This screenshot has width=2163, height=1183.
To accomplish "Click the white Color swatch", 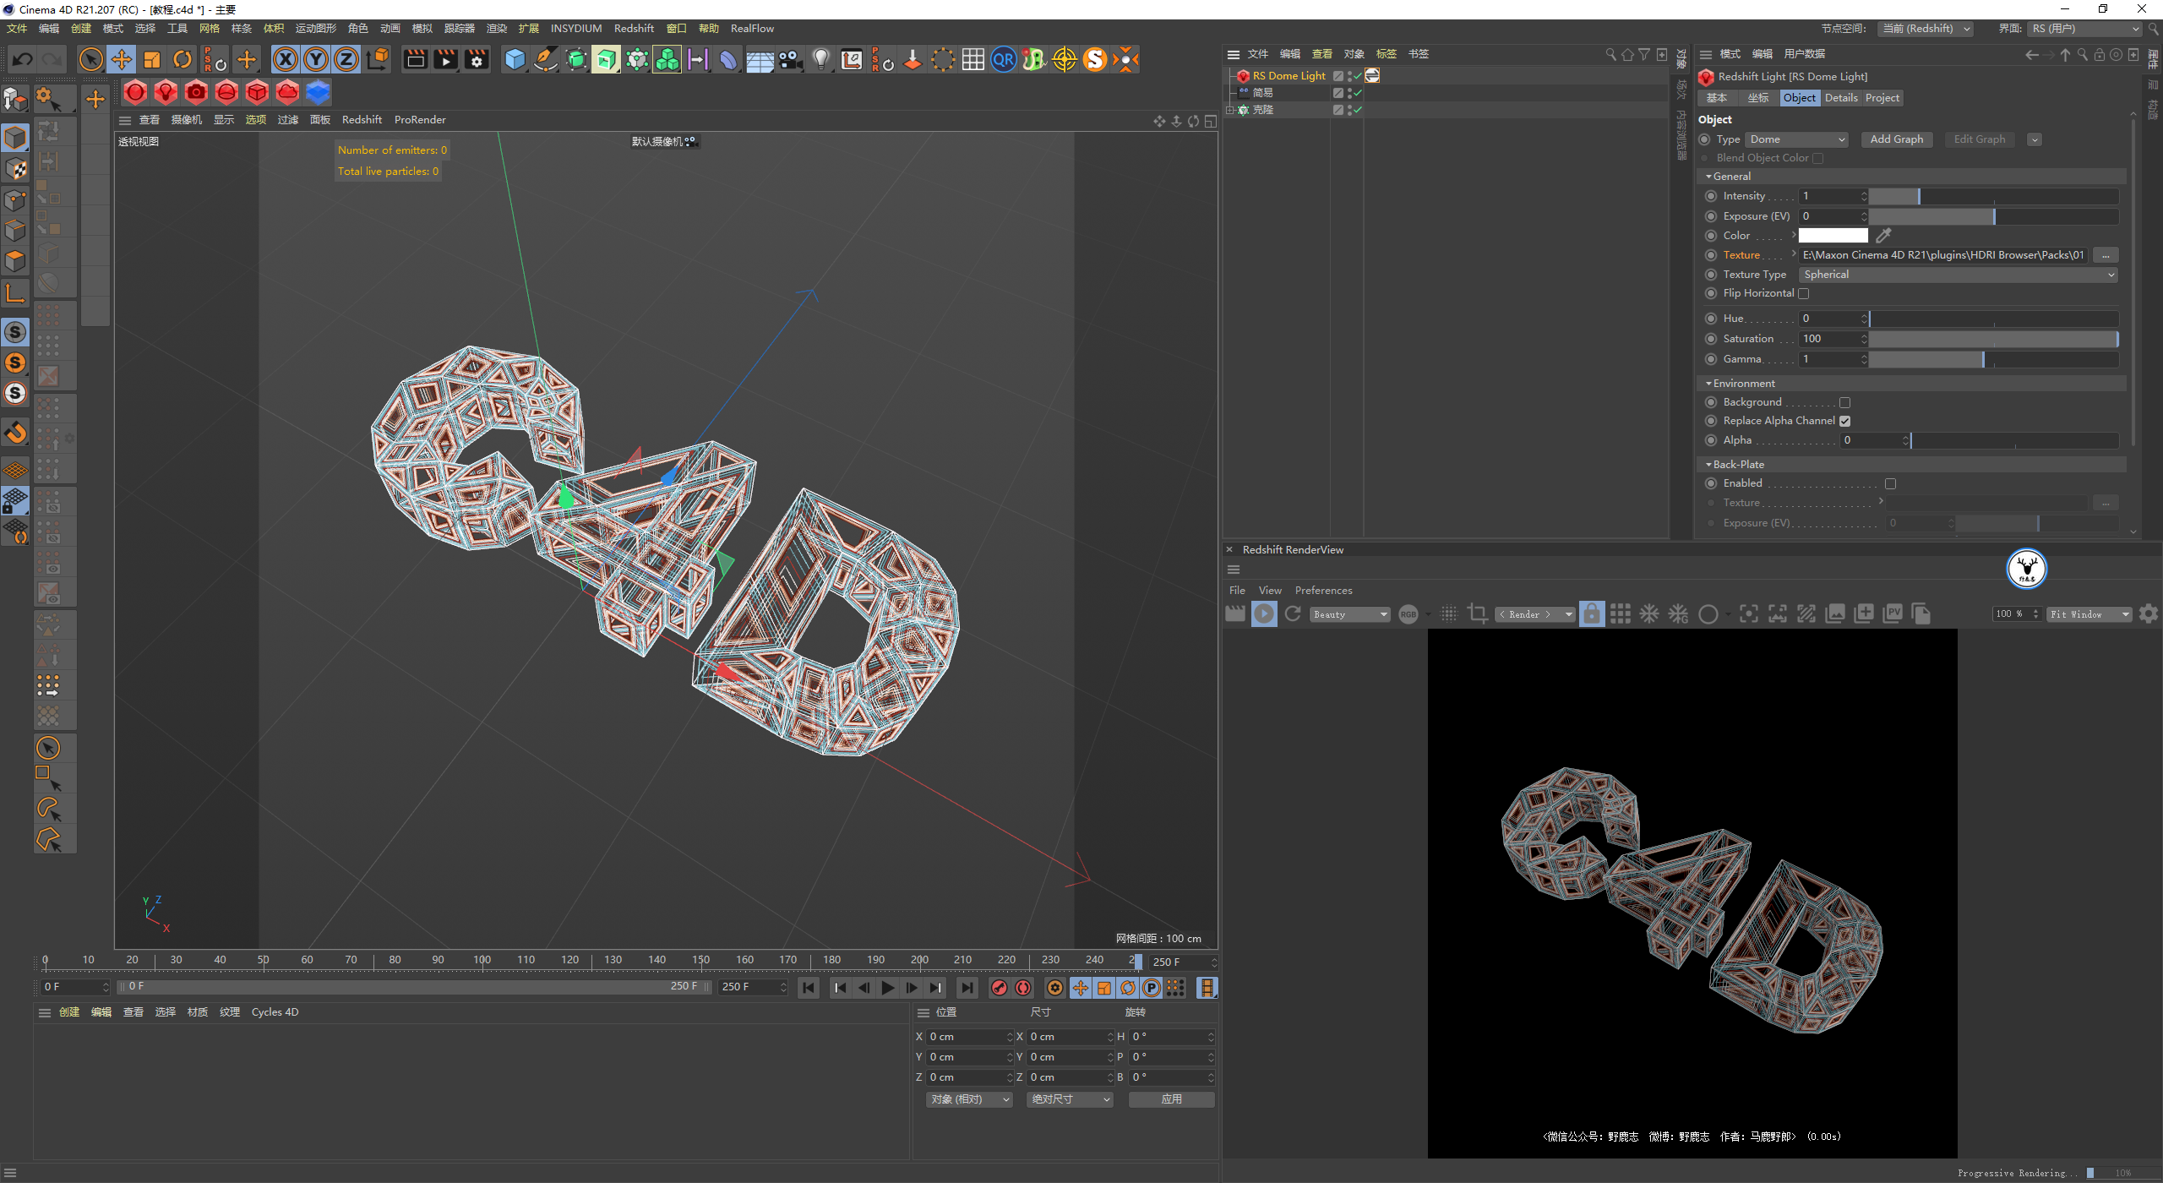I will pyautogui.click(x=1833, y=236).
